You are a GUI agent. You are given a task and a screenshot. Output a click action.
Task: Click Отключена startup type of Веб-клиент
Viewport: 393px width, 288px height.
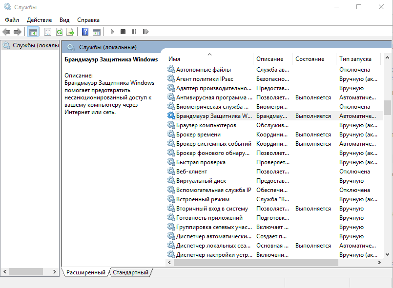point(354,172)
